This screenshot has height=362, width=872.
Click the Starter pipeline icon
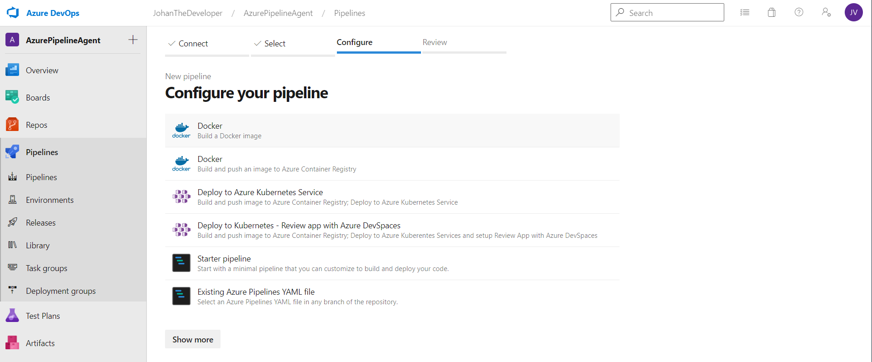(x=181, y=263)
